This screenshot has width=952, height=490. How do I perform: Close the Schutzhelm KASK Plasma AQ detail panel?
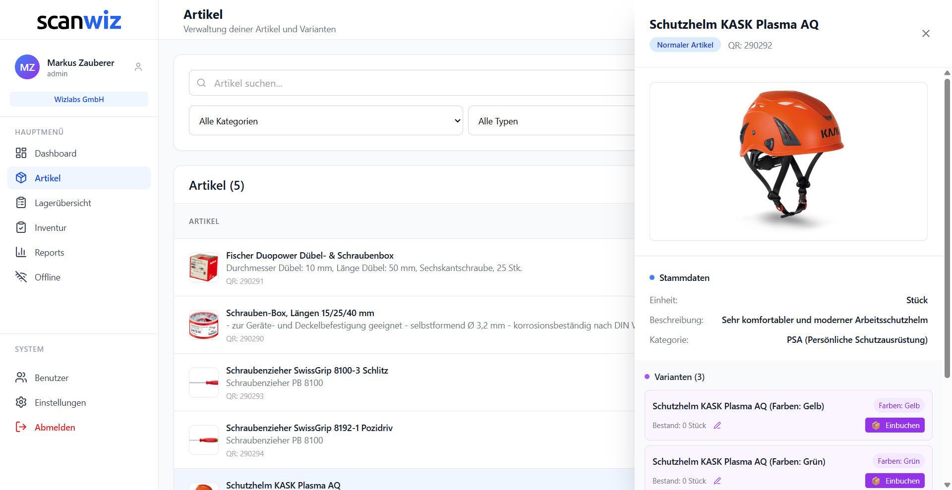click(926, 33)
